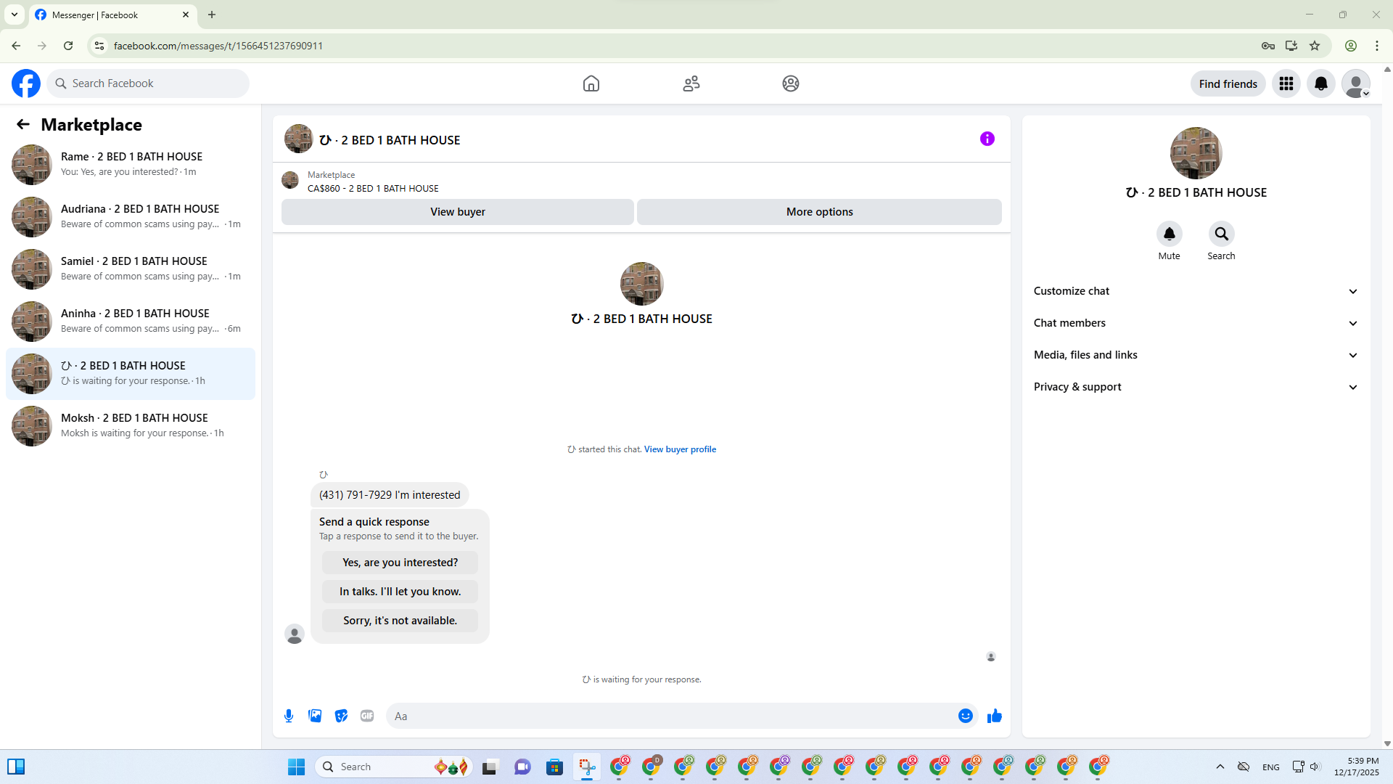Open the GIF picker icon
1393x784 pixels.
(367, 716)
